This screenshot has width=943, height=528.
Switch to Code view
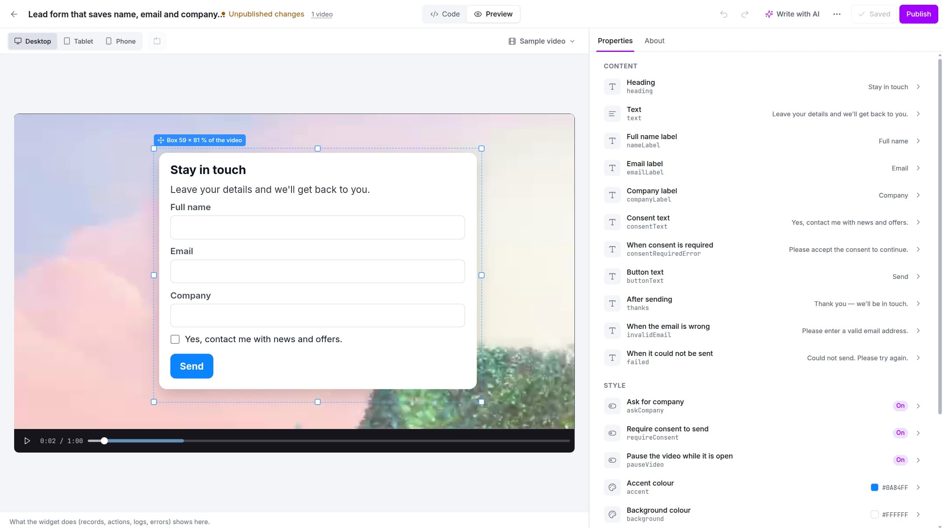tap(445, 14)
